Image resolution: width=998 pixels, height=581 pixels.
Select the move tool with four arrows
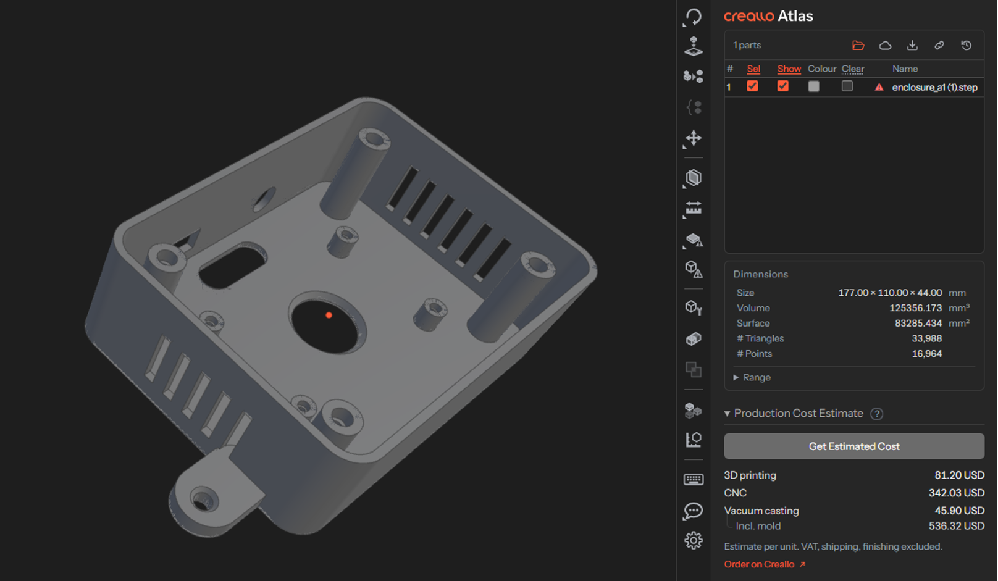point(694,138)
